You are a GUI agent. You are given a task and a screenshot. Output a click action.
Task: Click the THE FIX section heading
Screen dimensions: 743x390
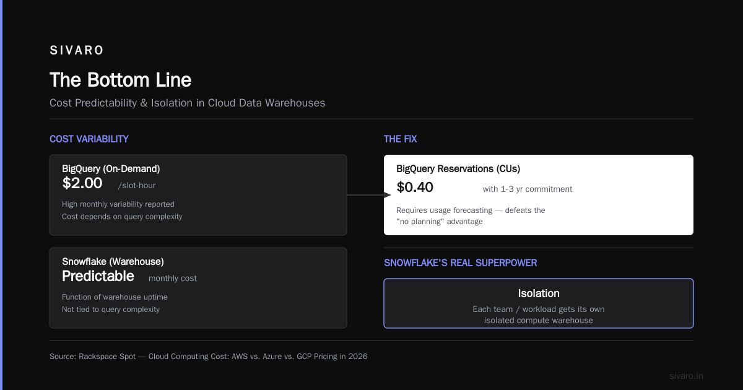(401, 139)
